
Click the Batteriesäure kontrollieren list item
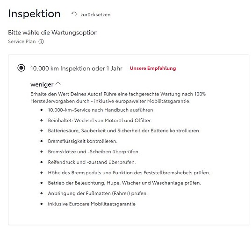pyautogui.click(x=124, y=131)
